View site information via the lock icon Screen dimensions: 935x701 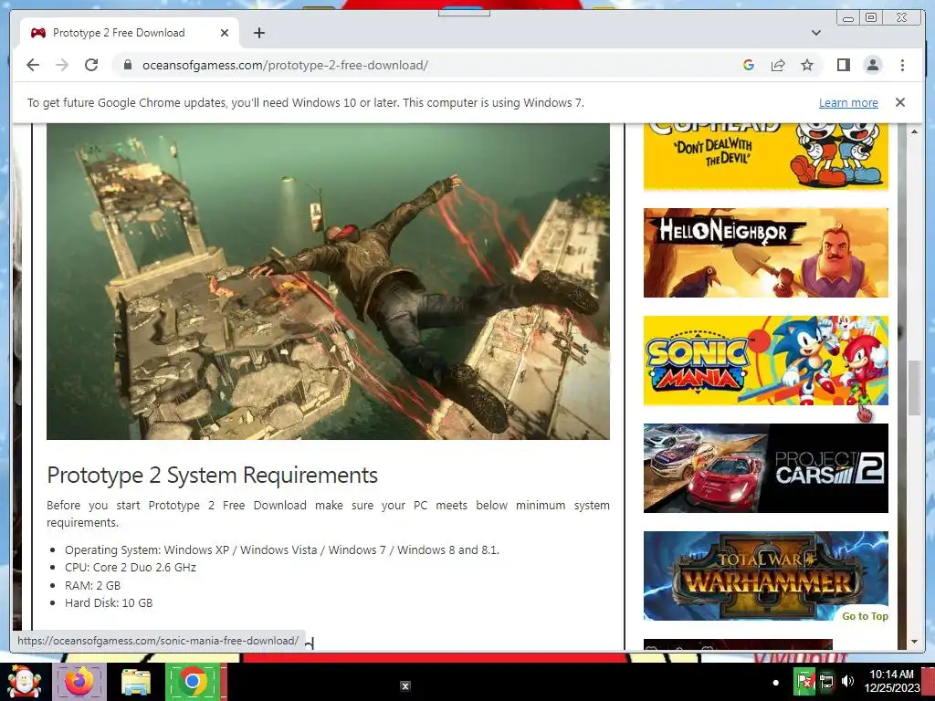pyautogui.click(x=127, y=65)
